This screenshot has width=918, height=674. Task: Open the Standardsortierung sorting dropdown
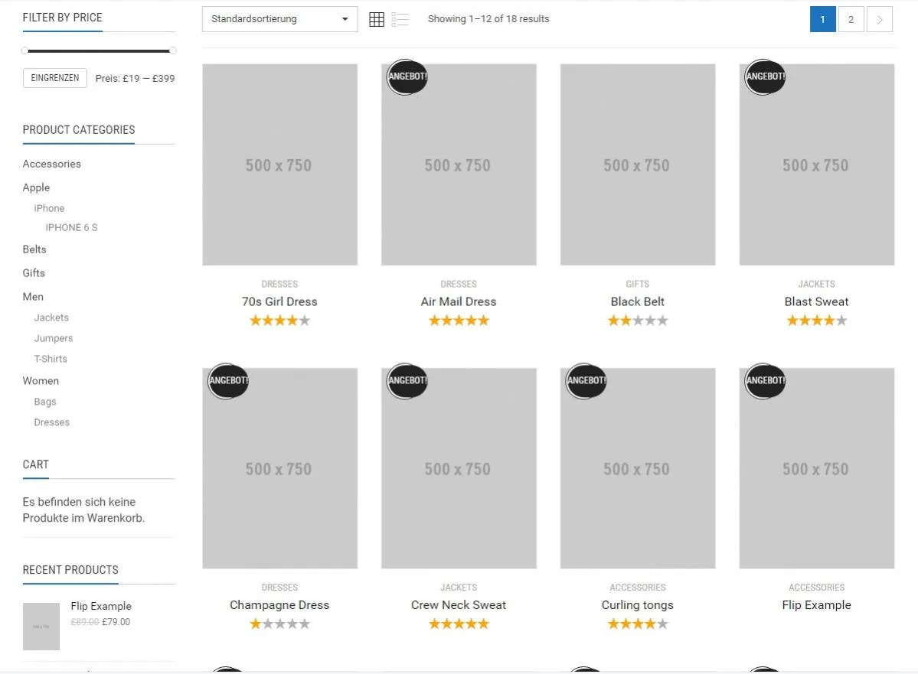(280, 19)
